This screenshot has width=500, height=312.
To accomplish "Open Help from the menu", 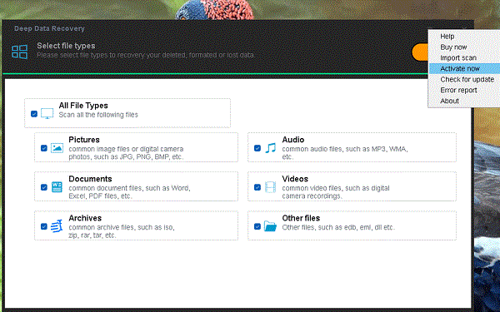I will click(x=464, y=37).
